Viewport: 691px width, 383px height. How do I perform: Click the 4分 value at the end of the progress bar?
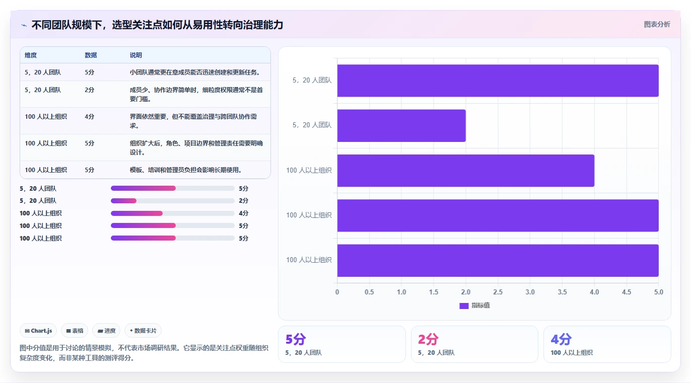tap(244, 213)
